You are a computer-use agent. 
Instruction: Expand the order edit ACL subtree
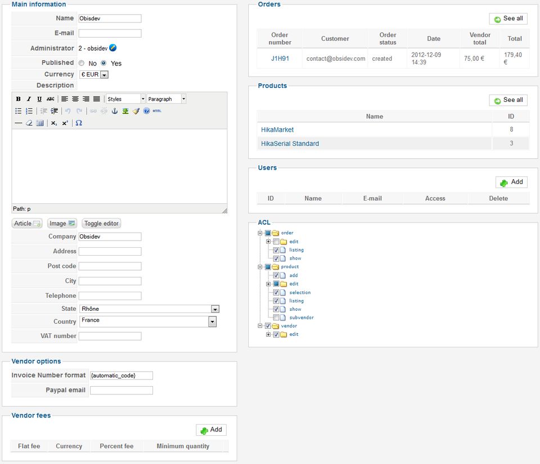click(x=268, y=242)
